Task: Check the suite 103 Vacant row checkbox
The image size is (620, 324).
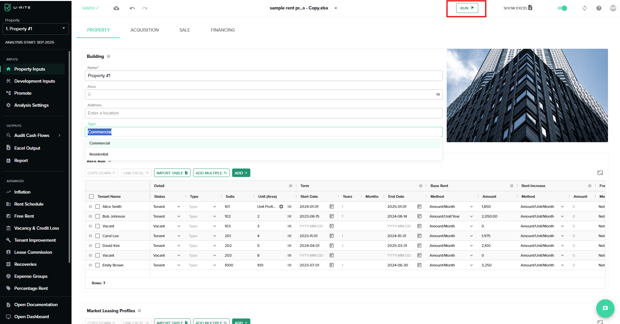Action: tap(98, 226)
